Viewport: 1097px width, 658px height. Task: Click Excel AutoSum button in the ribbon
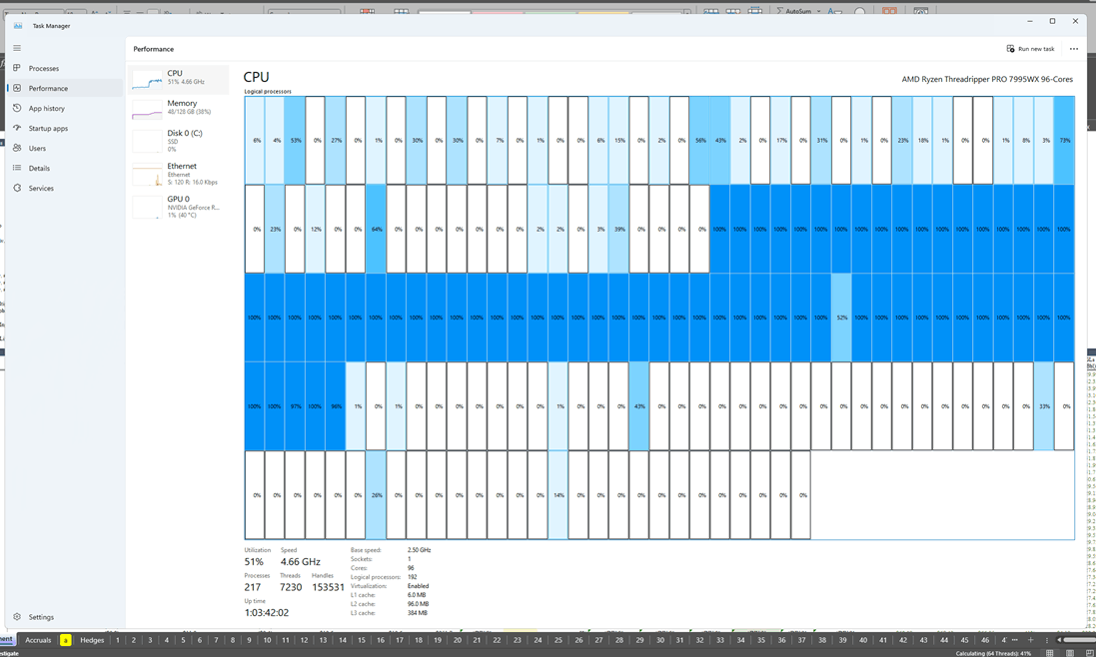pyautogui.click(x=794, y=11)
